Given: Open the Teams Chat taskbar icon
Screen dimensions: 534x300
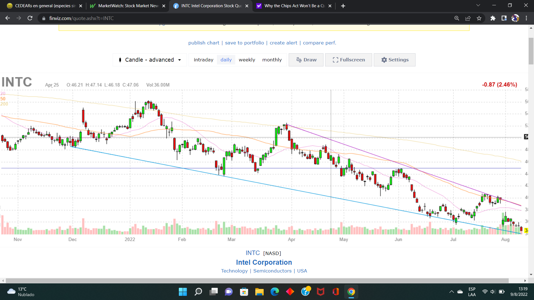Looking at the screenshot, I should 229,292.
